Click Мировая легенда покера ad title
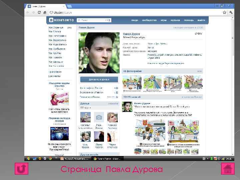 (59, 120)
